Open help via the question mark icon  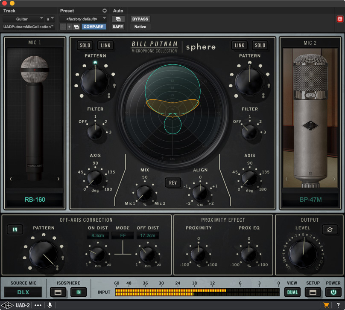pyautogui.click(x=339, y=305)
